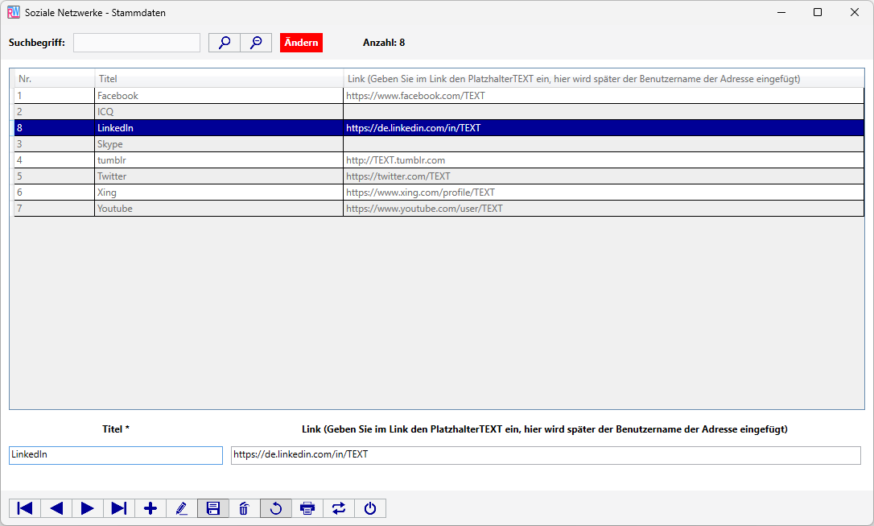This screenshot has height=526, width=874.
Task: Click the RW app icon in title bar
Action: (x=14, y=12)
